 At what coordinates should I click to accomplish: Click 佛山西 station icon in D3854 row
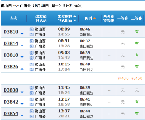click(31, 111)
